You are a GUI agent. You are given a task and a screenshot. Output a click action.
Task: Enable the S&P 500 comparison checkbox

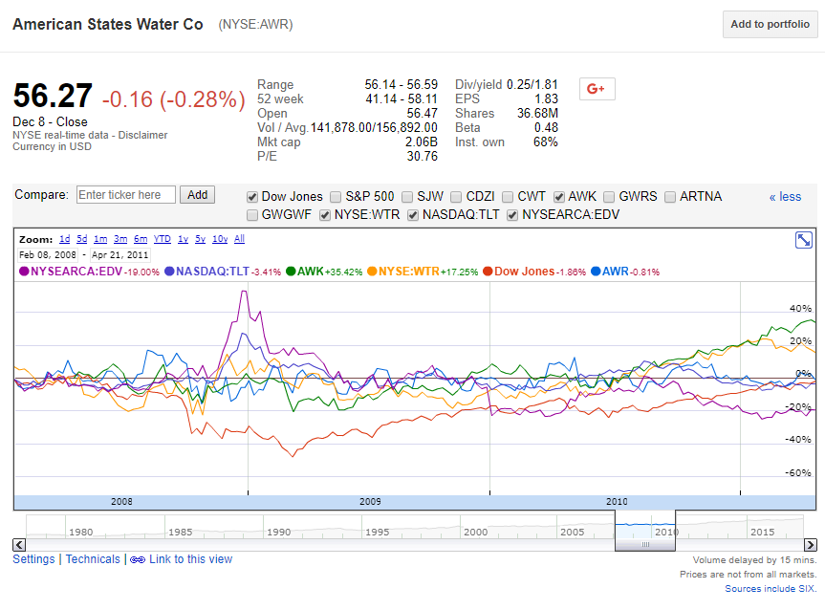(336, 197)
